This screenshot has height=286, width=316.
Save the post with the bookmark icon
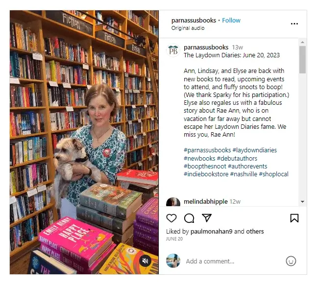coord(294,218)
